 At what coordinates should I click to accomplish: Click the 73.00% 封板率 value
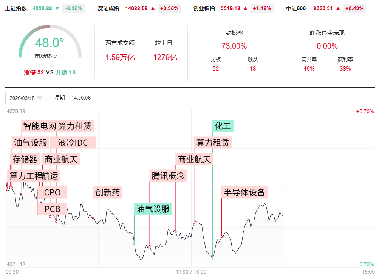click(234, 46)
